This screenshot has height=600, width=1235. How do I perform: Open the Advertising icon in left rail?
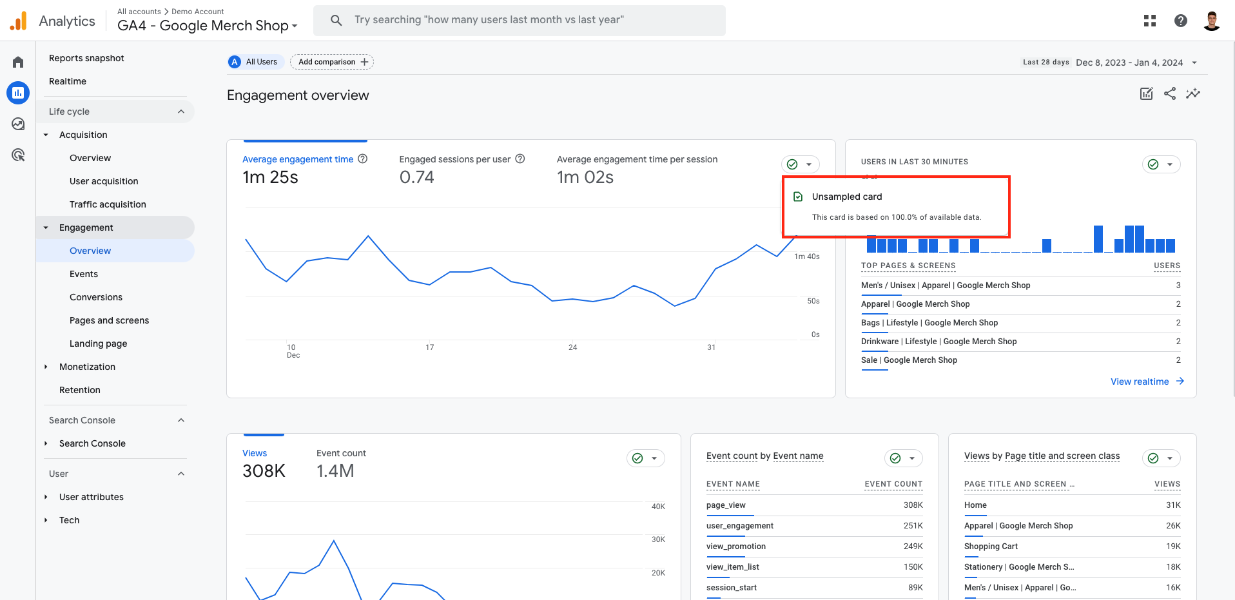point(18,155)
